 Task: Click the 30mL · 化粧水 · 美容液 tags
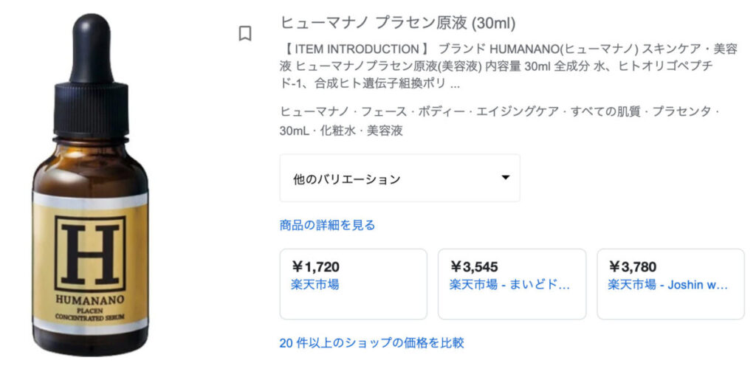340,131
